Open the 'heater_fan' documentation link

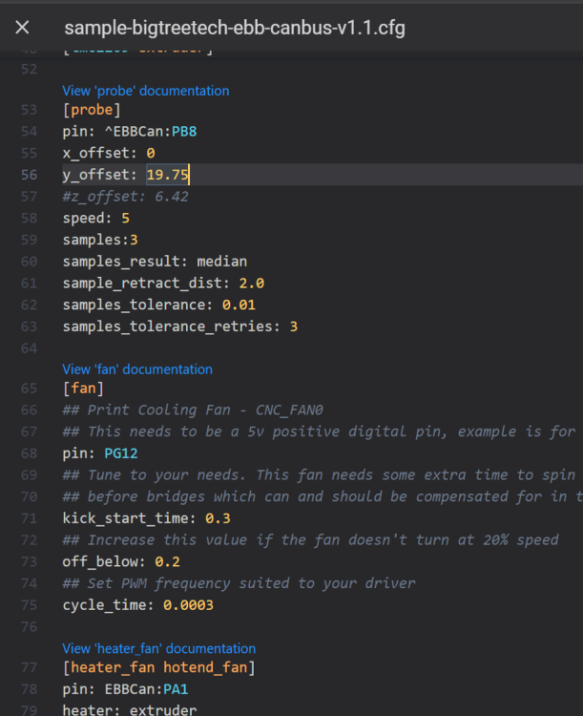[x=159, y=648]
